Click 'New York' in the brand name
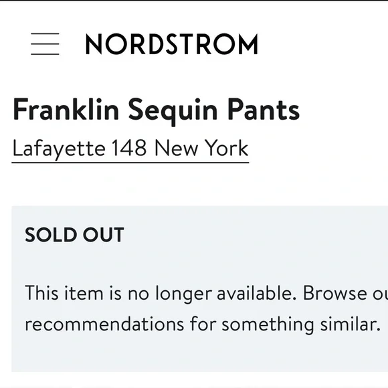This screenshot has height=388, width=388. coord(201,148)
